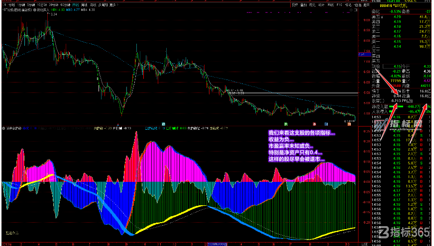Screen dimensions: 434x246
Task: Click the 买一 price 4.15
Action: coord(397,42)
